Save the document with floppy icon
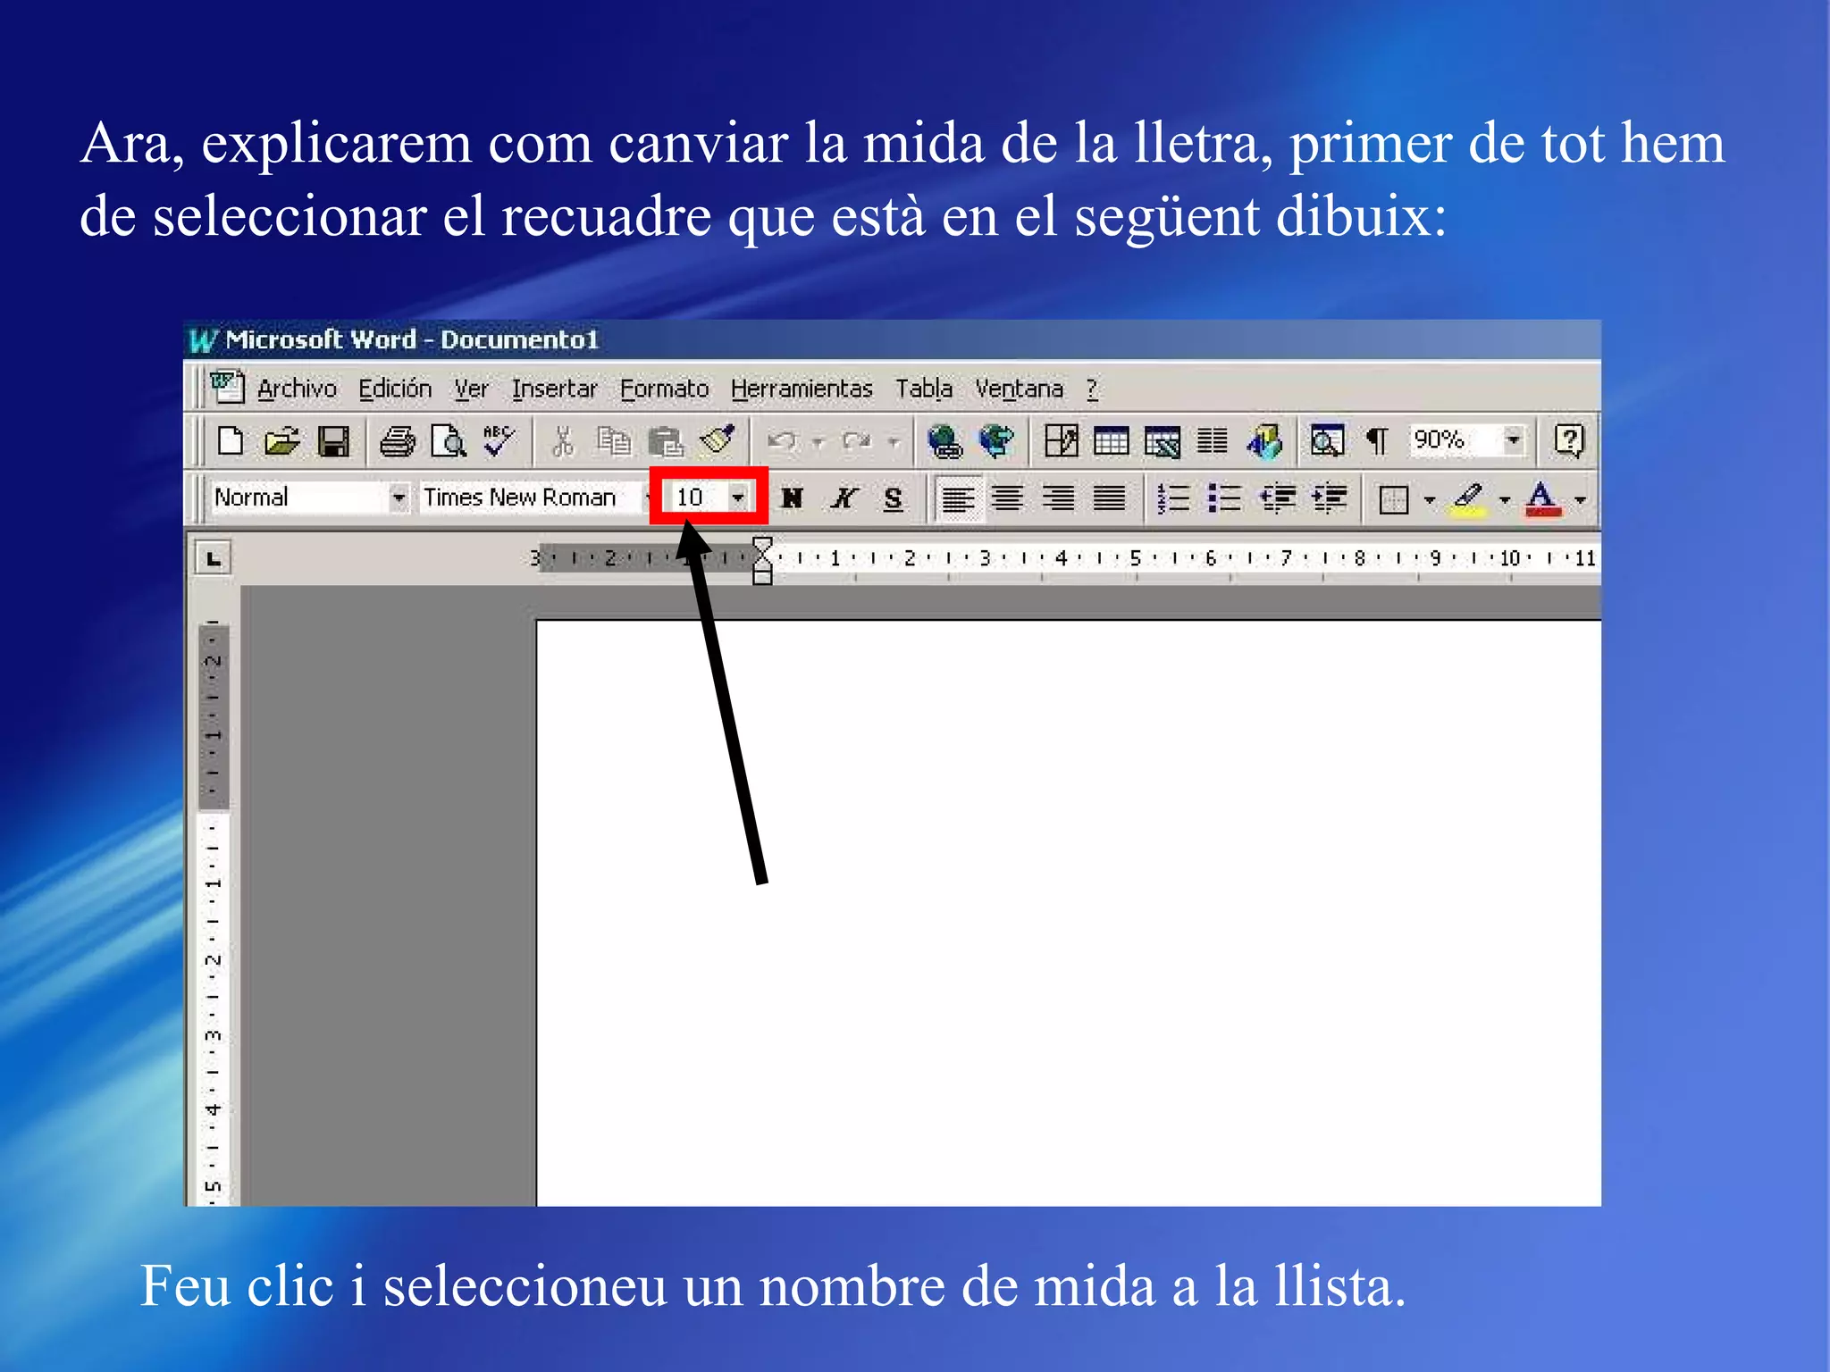The image size is (1830, 1372). (x=334, y=441)
